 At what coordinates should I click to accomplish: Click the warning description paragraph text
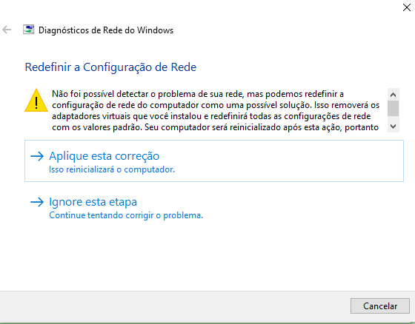[216, 110]
